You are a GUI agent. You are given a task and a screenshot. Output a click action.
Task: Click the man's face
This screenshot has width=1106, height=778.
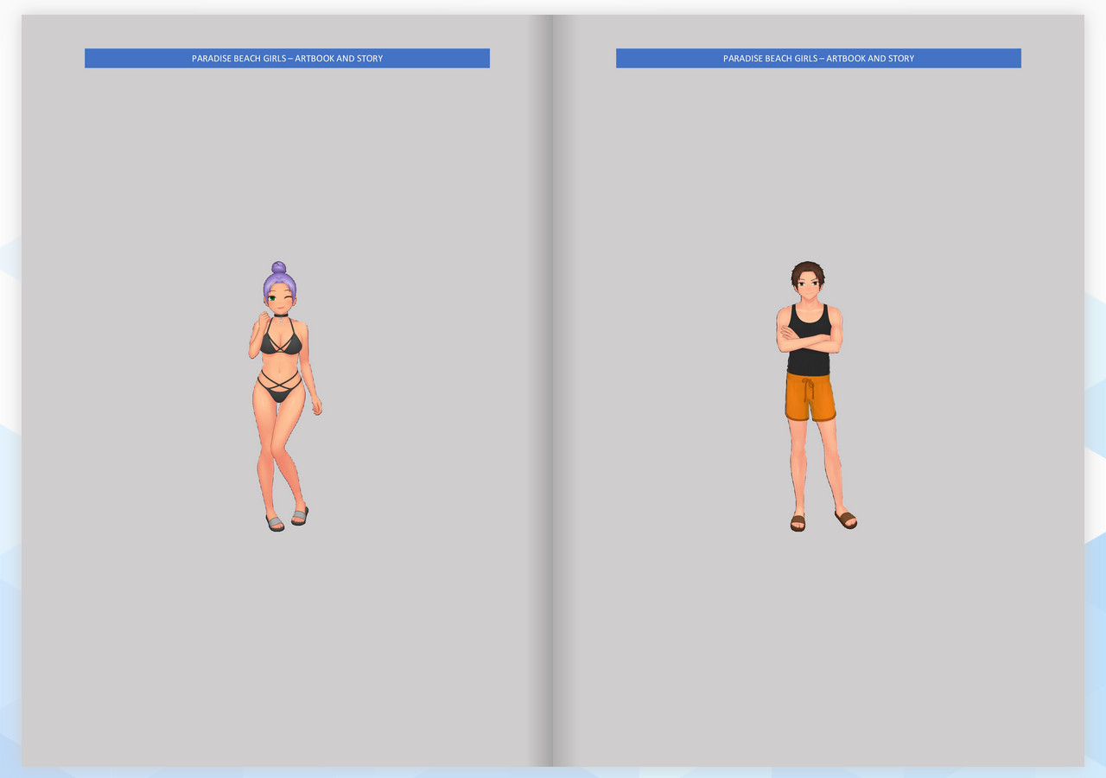click(x=808, y=289)
